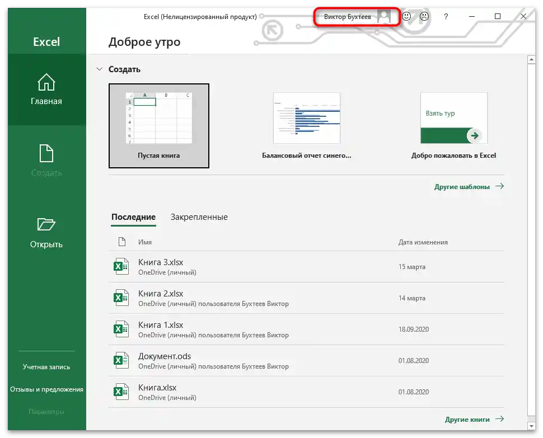The height and width of the screenshot is (438, 543).
Task: Click the scrollbar up arrow
Action: click(x=531, y=59)
